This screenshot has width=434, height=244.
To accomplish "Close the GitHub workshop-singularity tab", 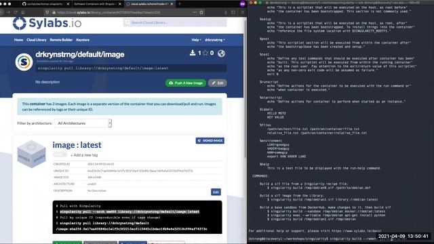I will tap(68, 4).
